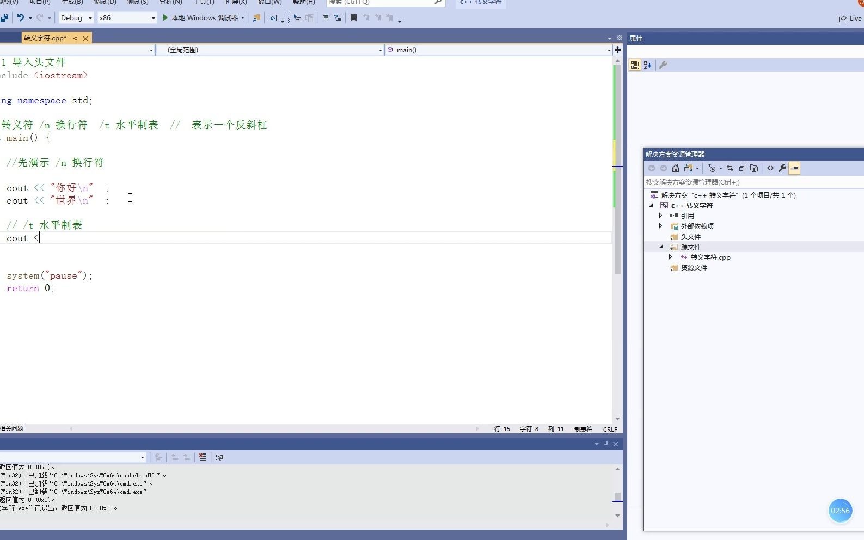Close the 转义字符.cpp tab
This screenshot has width=864, height=540.
pos(85,38)
